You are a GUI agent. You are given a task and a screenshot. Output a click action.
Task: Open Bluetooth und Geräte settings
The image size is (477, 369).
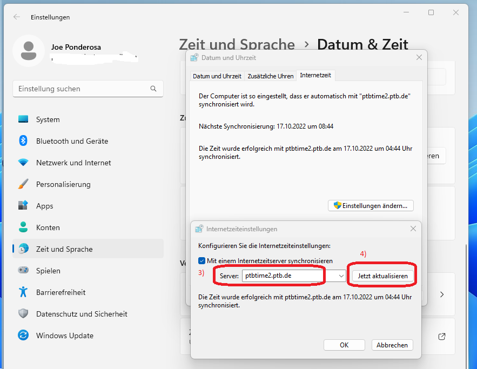click(88, 141)
